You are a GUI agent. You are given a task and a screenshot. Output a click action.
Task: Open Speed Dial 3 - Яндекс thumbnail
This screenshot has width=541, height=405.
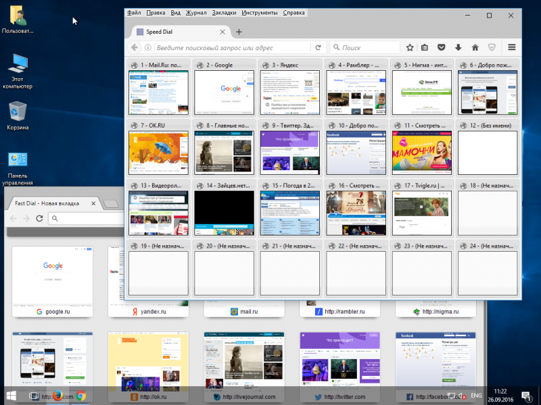coord(290,92)
